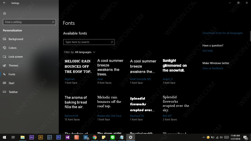This screenshot has width=251, height=141.
Task: Open the Baskerville Old Face font link
Action: coord(109,116)
